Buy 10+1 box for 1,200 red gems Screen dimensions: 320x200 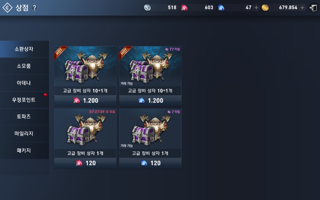pos(85,100)
